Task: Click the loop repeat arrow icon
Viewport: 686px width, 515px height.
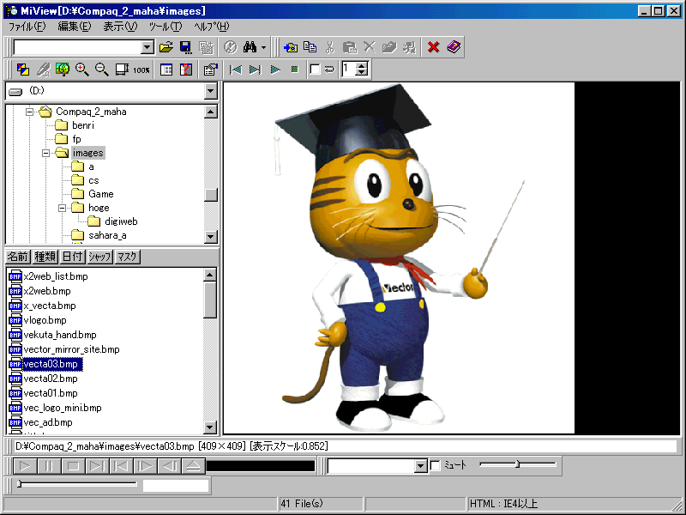Action: click(330, 70)
